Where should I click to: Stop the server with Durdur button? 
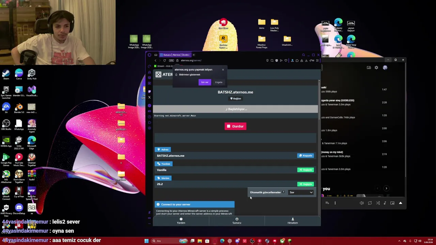(235, 126)
